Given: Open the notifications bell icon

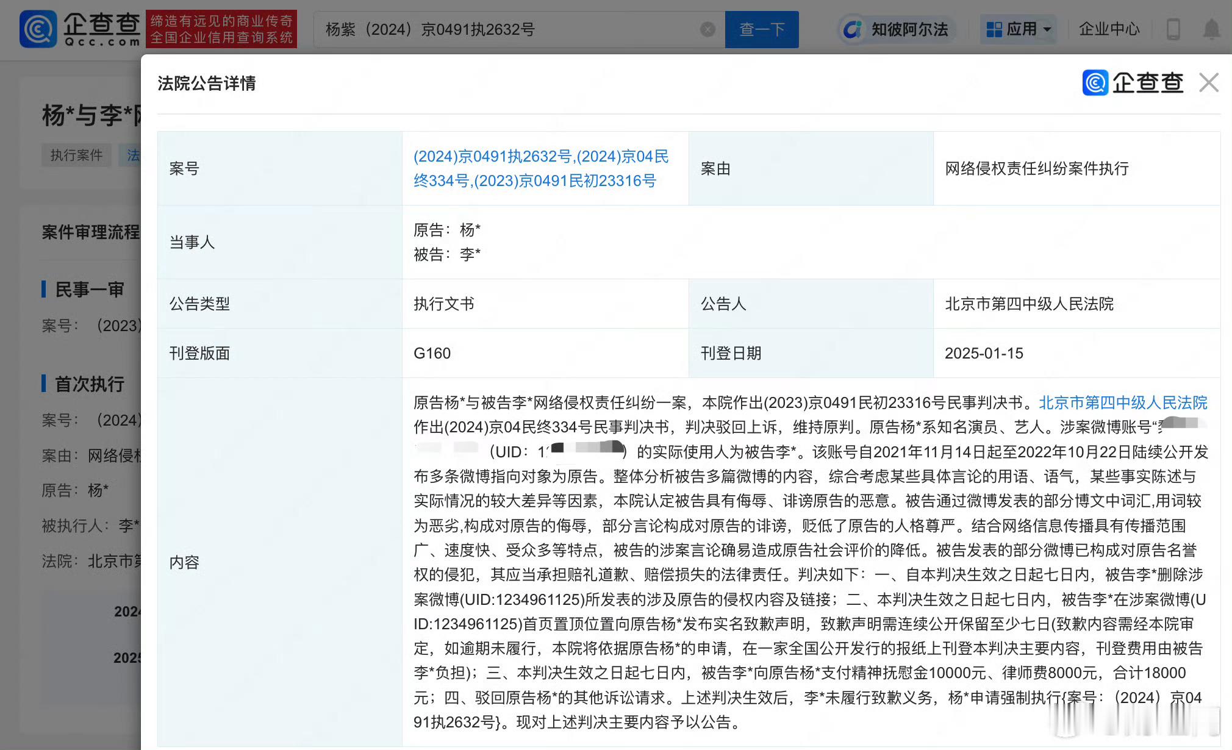Looking at the screenshot, I should click(1211, 29).
